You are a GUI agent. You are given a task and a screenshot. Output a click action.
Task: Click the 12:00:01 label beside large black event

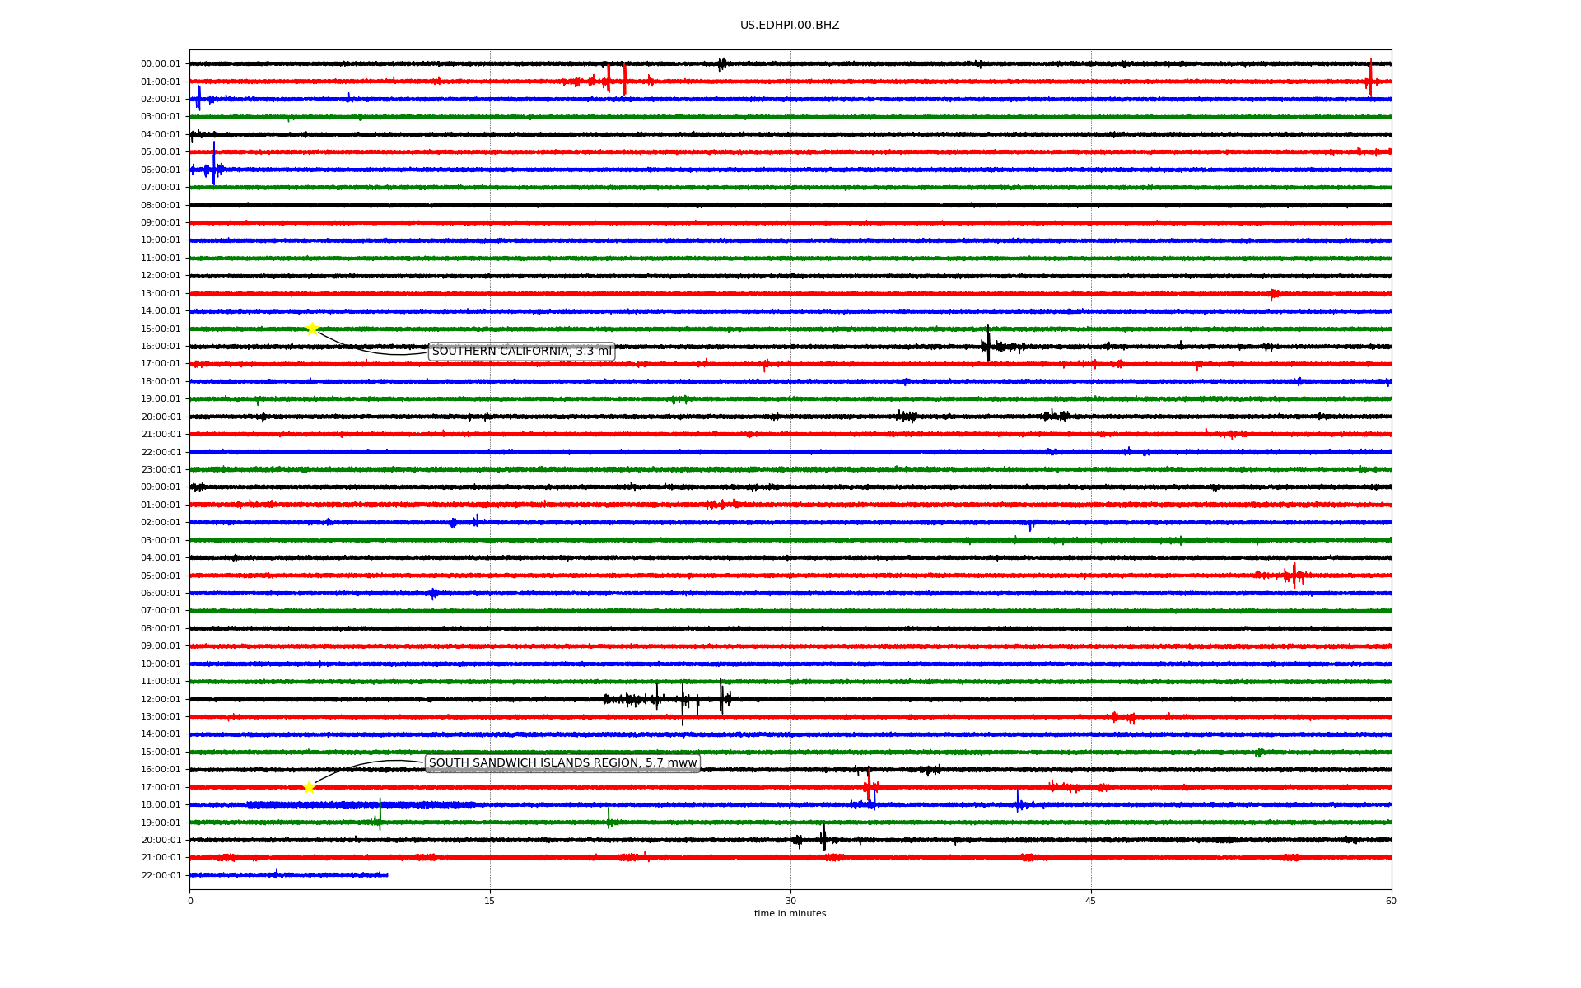pyautogui.click(x=161, y=699)
